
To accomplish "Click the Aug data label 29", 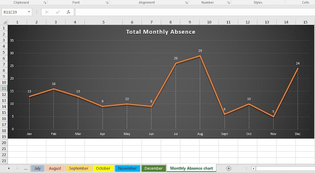I will (x=200, y=51).
